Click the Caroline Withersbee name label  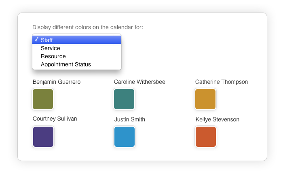coord(139,82)
